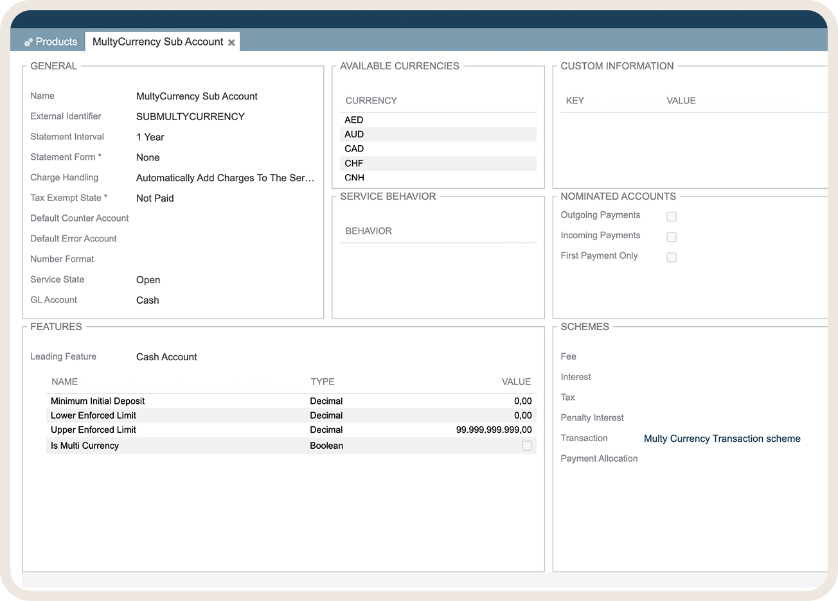Select the MultyCurrency Sub Account tab
This screenshot has width=838, height=601.
tap(157, 42)
